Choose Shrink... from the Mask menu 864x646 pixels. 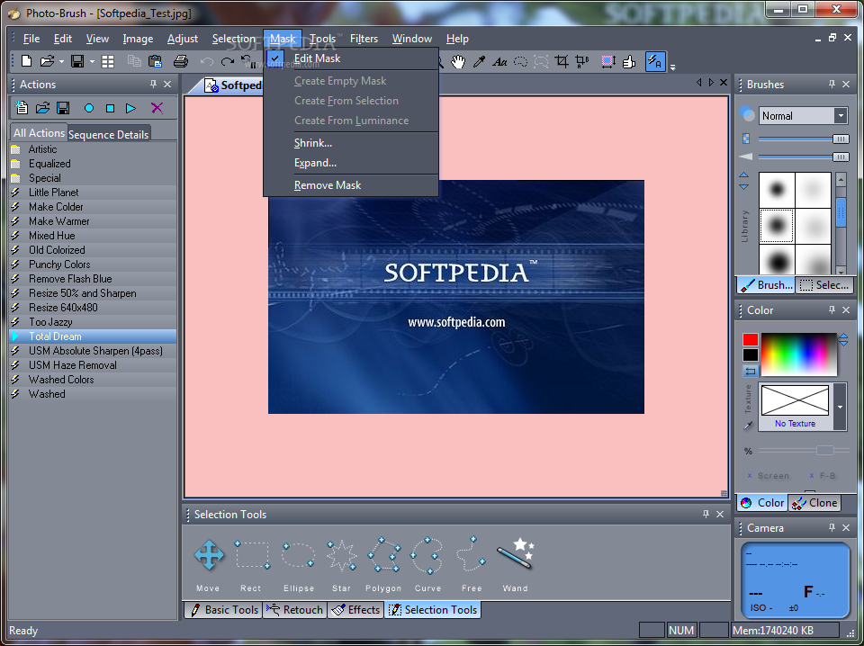click(351, 143)
